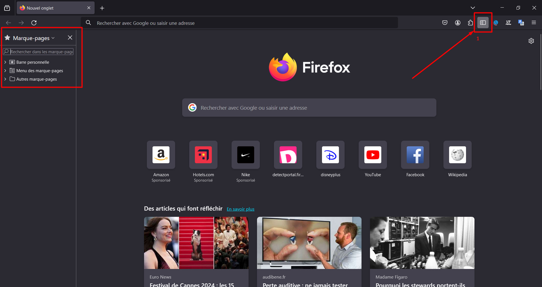Open the translation extension icon
The image size is (542, 287).
click(x=521, y=23)
